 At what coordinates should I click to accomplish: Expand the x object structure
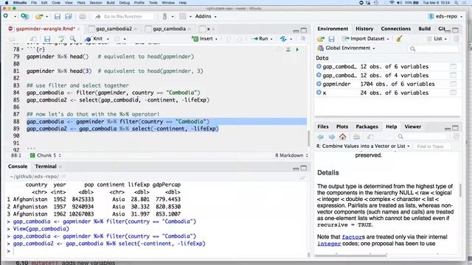point(319,93)
